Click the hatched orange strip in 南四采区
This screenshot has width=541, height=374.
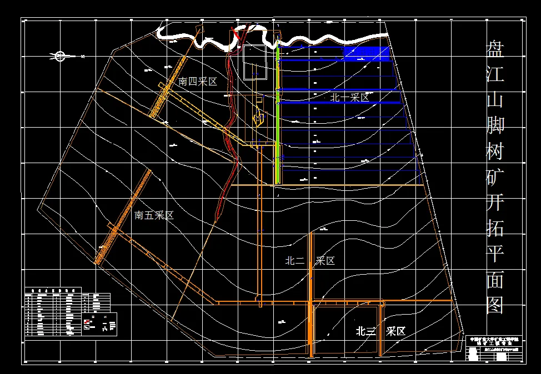169,87
